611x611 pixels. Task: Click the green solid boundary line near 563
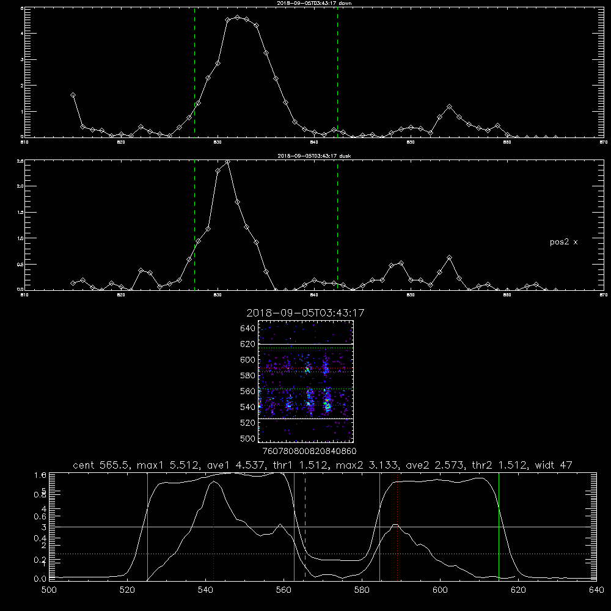click(295, 527)
